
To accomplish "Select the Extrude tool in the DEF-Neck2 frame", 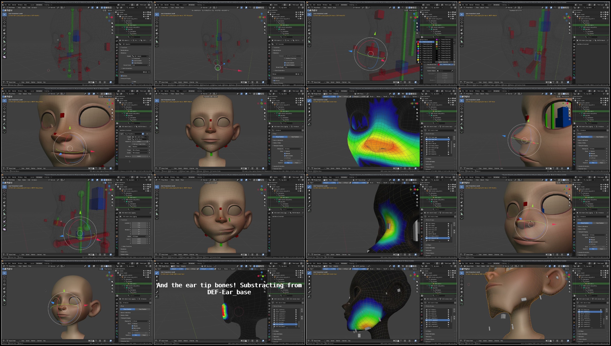I will 4,53.
